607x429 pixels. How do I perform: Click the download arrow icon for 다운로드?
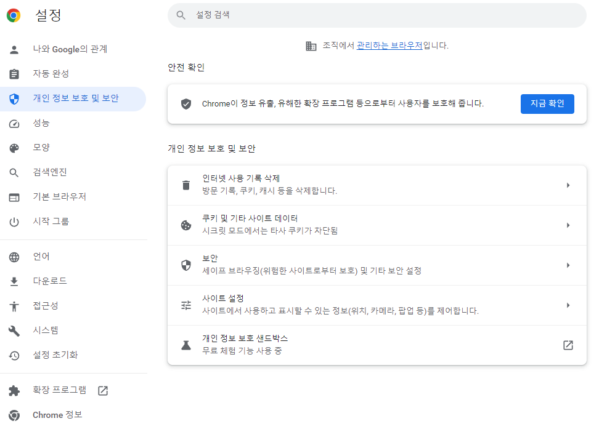(x=14, y=282)
